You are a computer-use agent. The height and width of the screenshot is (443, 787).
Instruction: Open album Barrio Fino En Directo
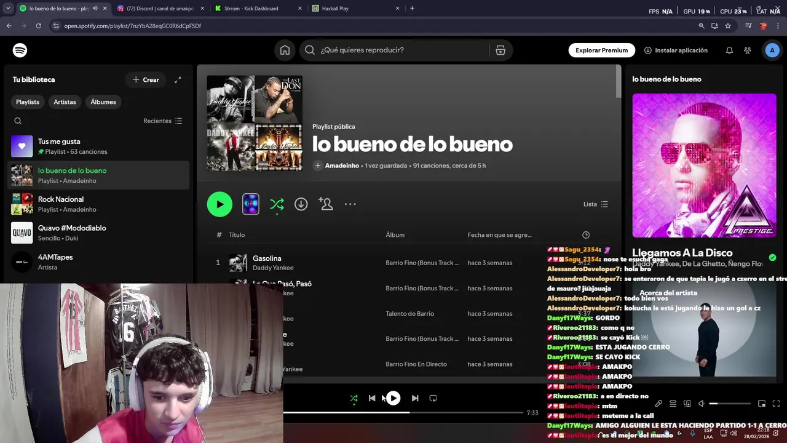click(x=416, y=364)
